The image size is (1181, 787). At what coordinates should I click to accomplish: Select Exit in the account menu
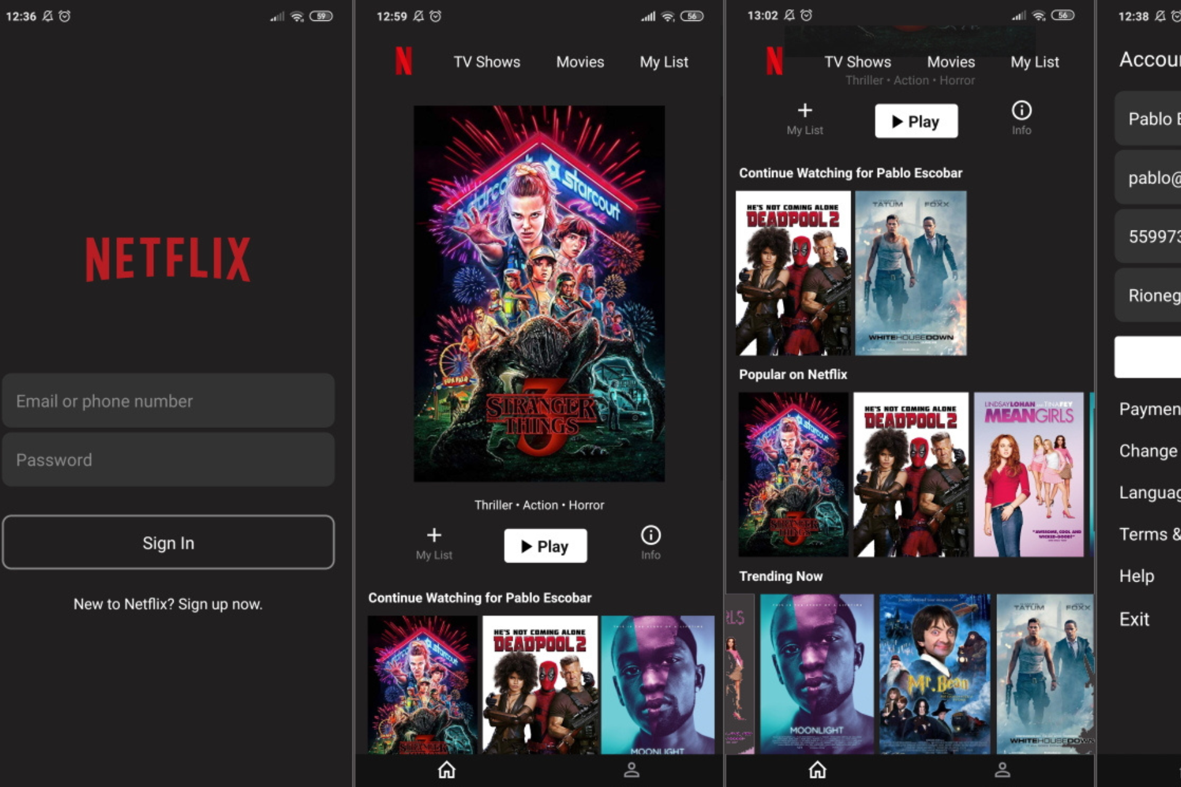(x=1134, y=619)
